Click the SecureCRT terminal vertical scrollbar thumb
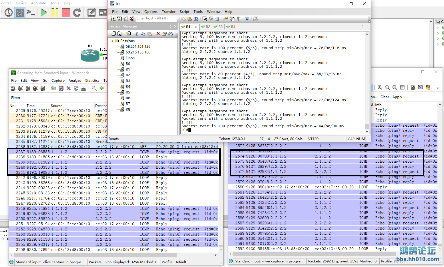The height and width of the screenshot is (267, 444). click(367, 126)
